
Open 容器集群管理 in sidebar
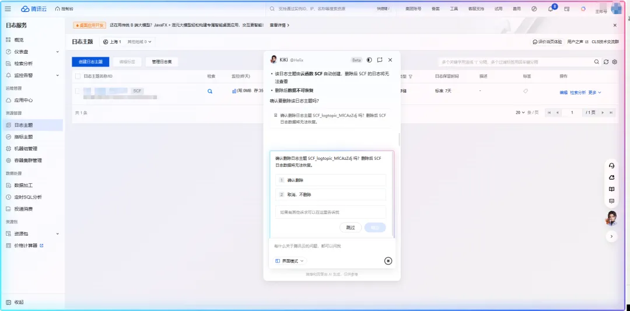[x=28, y=160]
